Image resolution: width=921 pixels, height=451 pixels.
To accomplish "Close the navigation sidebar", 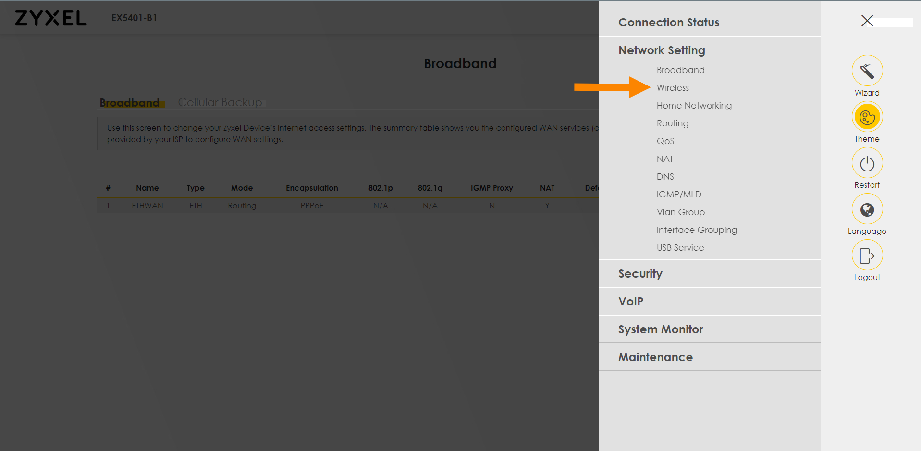I will [x=866, y=21].
